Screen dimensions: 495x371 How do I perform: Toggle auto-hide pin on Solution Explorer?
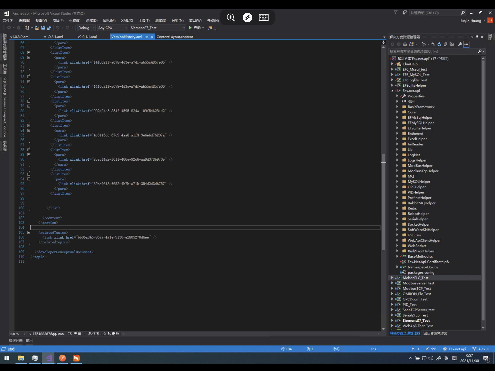click(477, 37)
